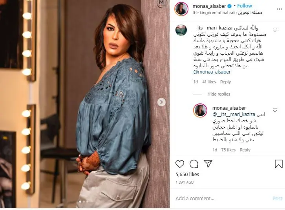Like the monaa_alsaber reply comment
The width and height of the screenshot is (285, 210).
coord(275,110)
